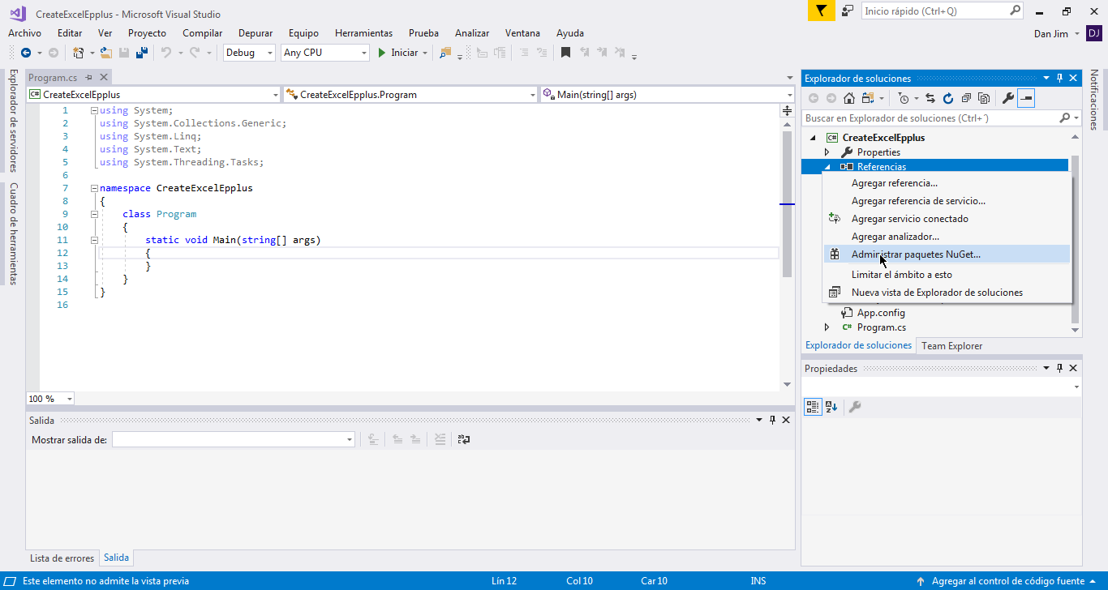Viewport: 1108px width, 590px height.
Task: Click the Home icon in Solution Explorer toolbar
Action: (849, 98)
